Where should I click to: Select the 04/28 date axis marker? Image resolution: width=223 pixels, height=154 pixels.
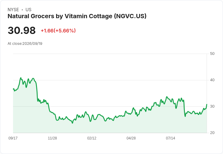[x=131, y=138]
